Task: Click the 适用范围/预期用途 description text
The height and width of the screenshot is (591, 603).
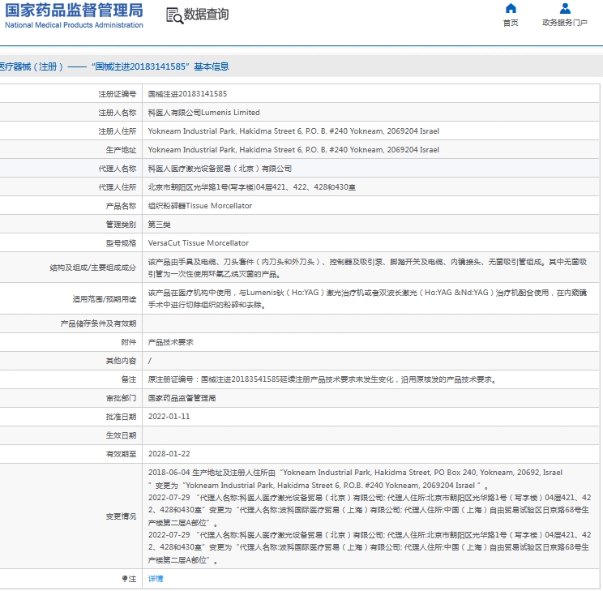Action: tap(367, 298)
